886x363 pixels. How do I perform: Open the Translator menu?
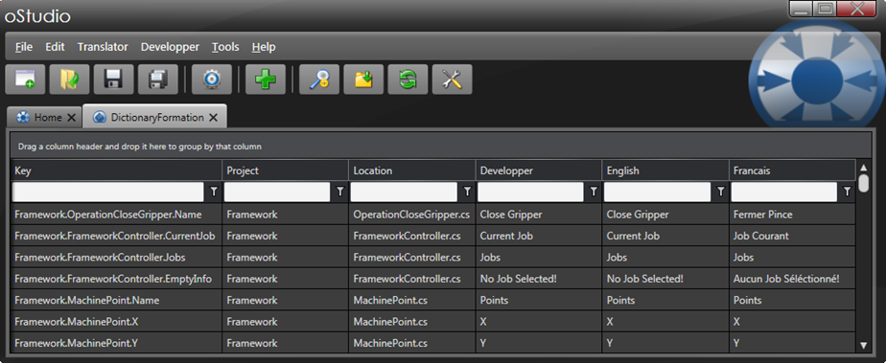tap(103, 47)
